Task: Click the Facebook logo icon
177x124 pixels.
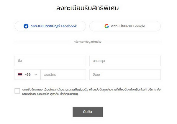Action: pyautogui.click(x=26, y=26)
